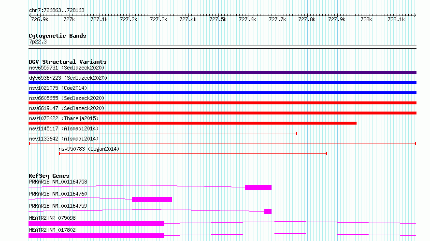Select the small PRKAR1B NM_001164759 exon block

[268, 212]
